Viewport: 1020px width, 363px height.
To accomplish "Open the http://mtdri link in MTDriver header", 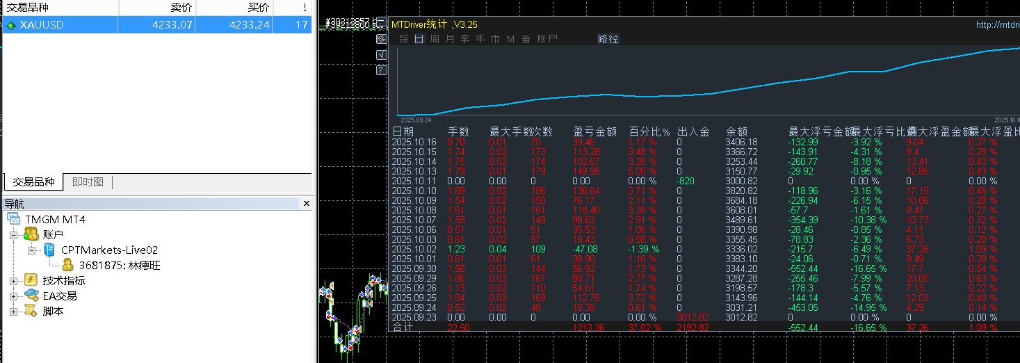I will point(998,24).
